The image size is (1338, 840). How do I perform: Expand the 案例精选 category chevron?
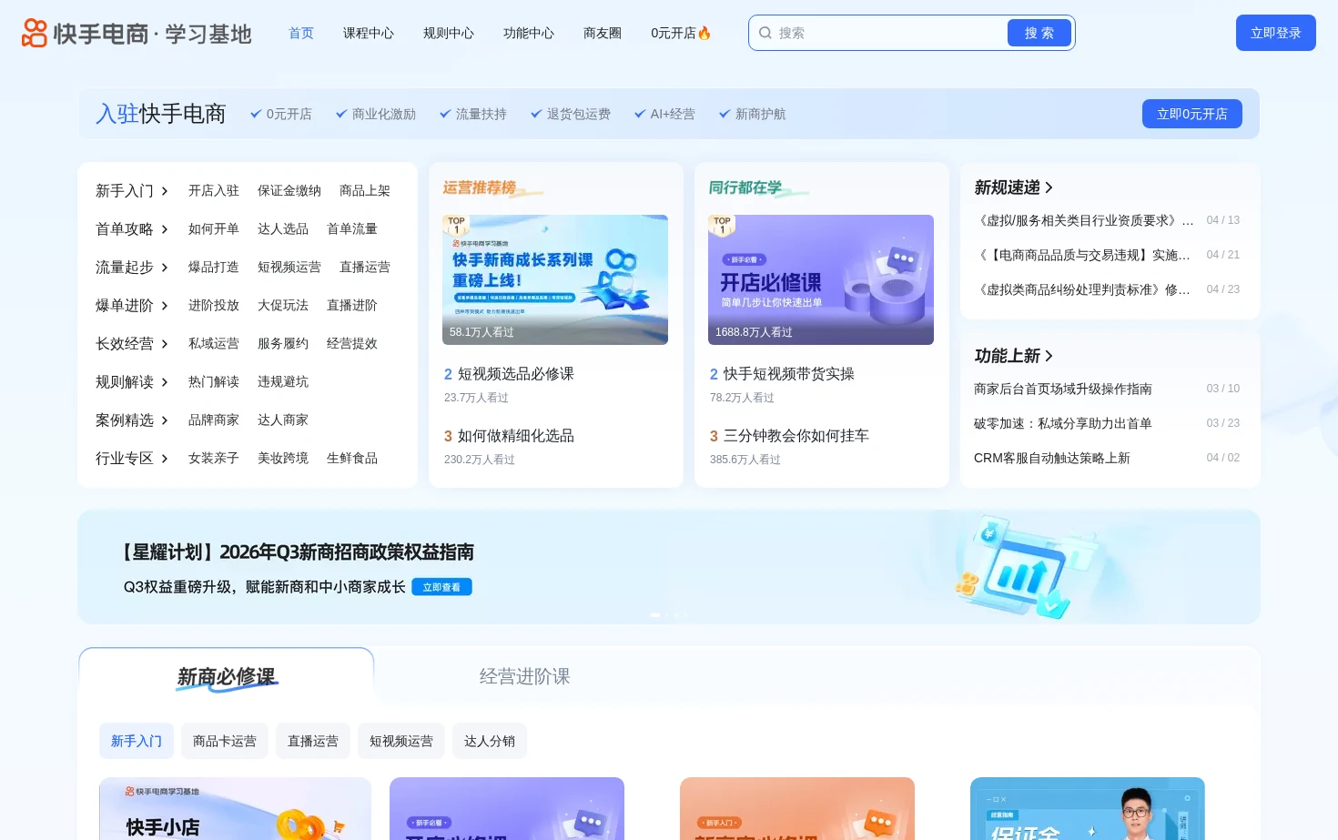[x=165, y=420]
